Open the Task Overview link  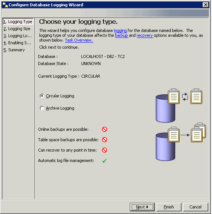[79, 40]
